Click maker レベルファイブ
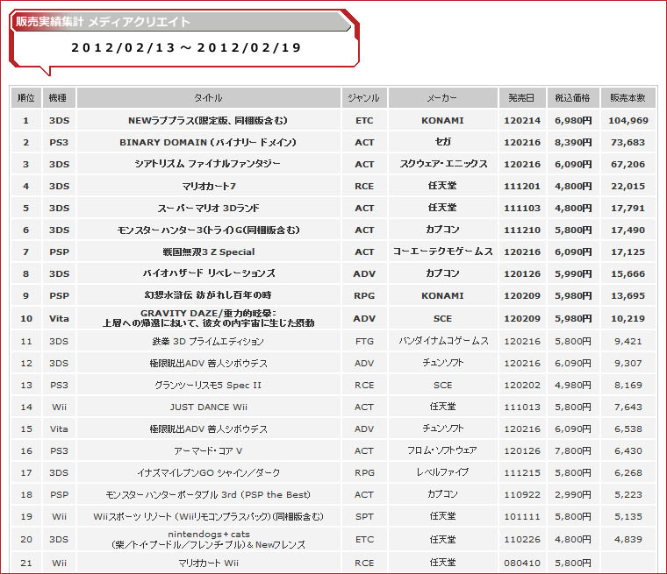The width and height of the screenshot is (667, 574). pos(442,472)
